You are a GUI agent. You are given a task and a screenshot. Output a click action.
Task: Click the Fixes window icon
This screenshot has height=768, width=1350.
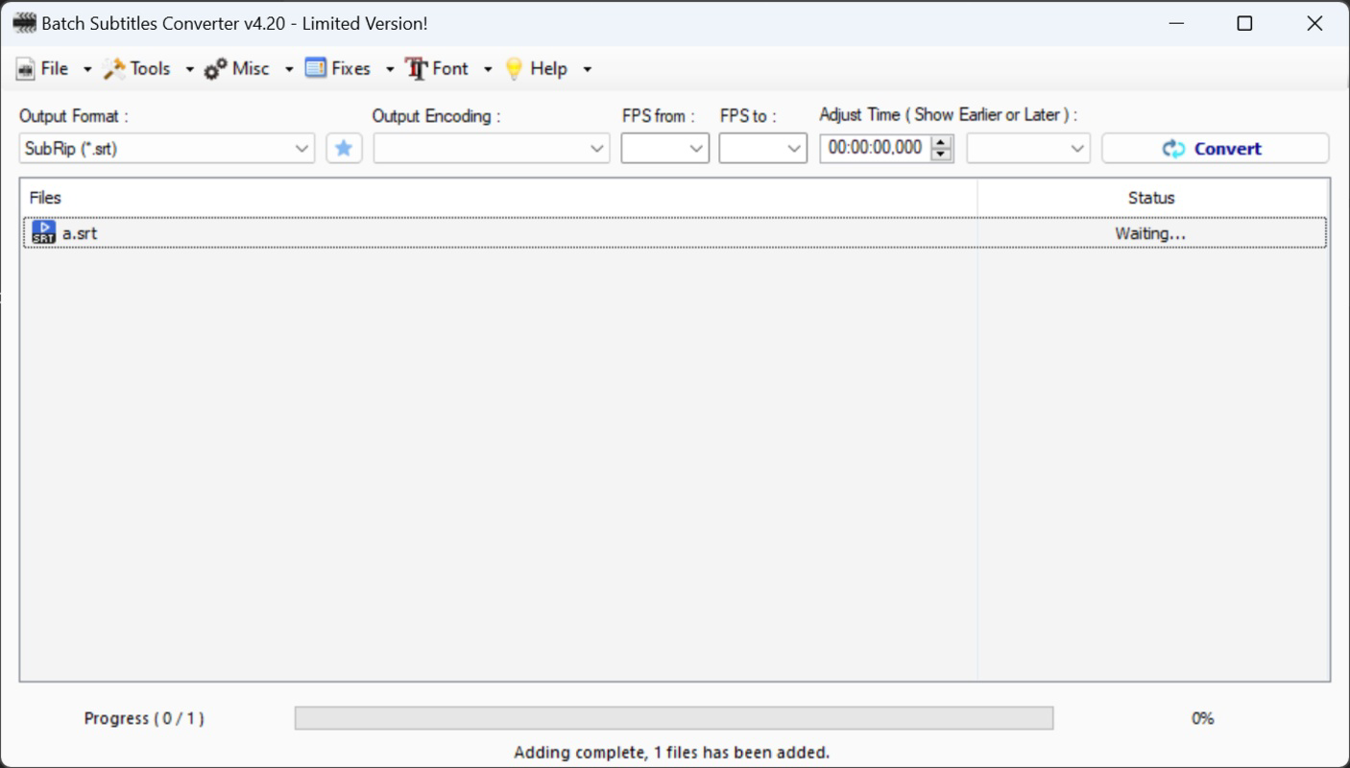(316, 68)
